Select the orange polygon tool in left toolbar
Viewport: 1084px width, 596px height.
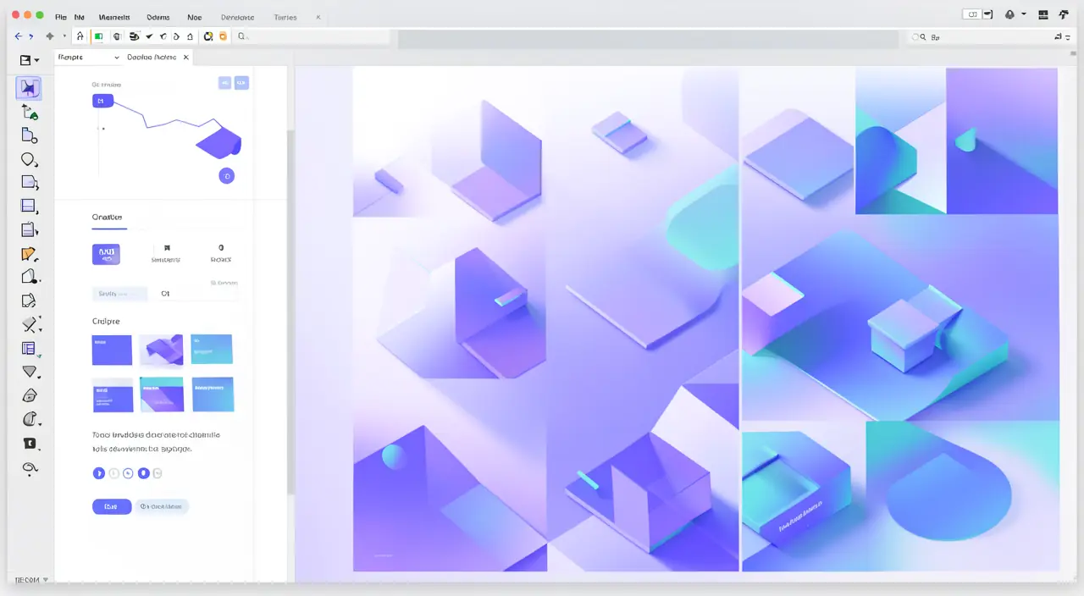point(30,253)
